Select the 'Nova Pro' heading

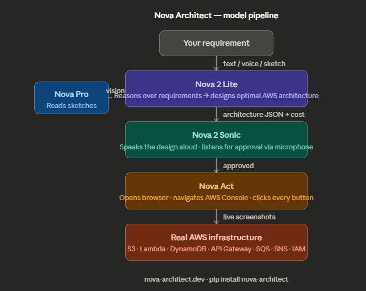72,94
